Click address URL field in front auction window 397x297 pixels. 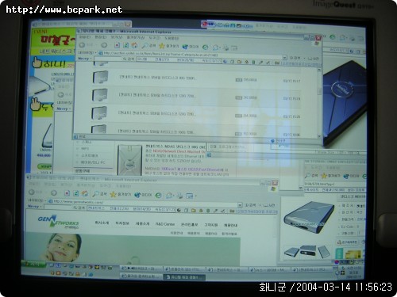click(x=190, y=55)
